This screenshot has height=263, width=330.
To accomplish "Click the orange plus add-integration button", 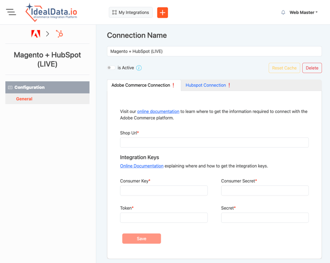I will (x=163, y=12).
